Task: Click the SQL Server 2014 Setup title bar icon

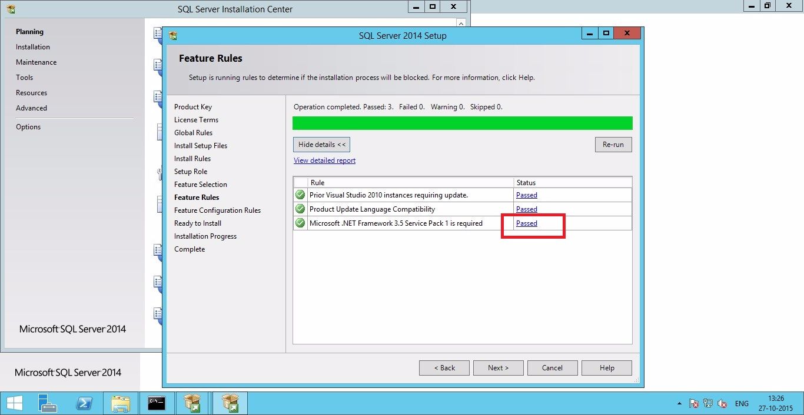Action: 172,35
